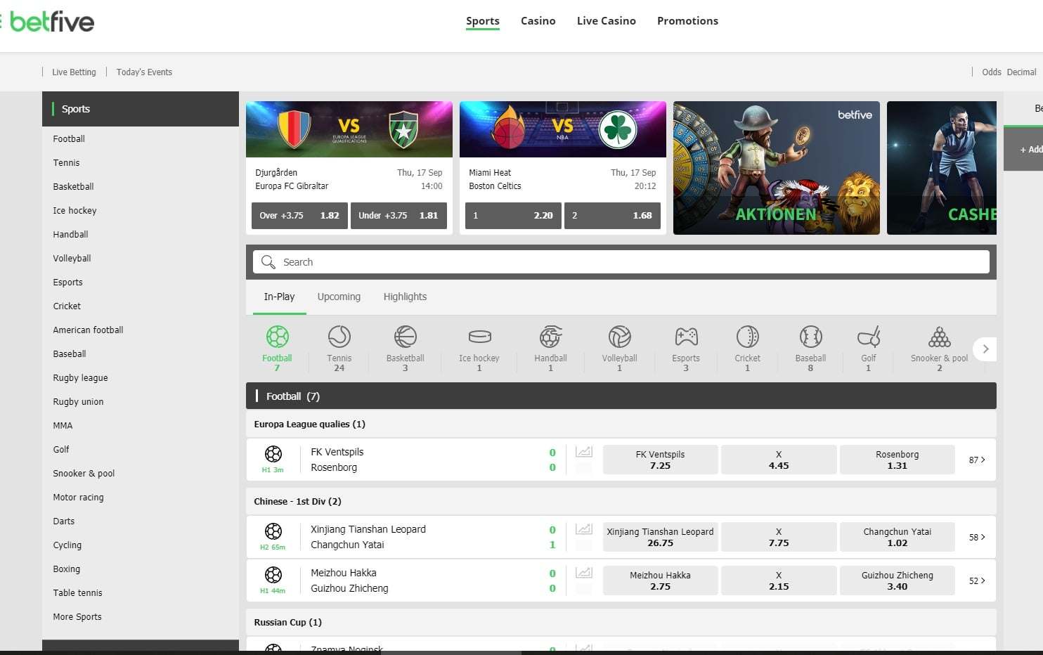Open Rugby union in sidebar
The image size is (1043, 655).
click(x=78, y=401)
